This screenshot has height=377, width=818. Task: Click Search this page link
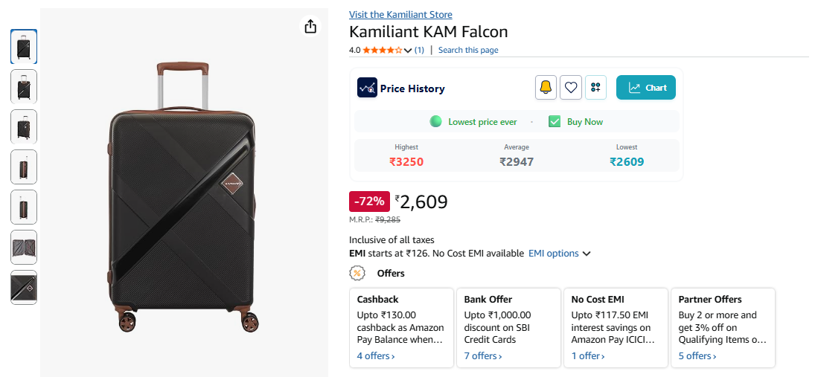pos(468,50)
